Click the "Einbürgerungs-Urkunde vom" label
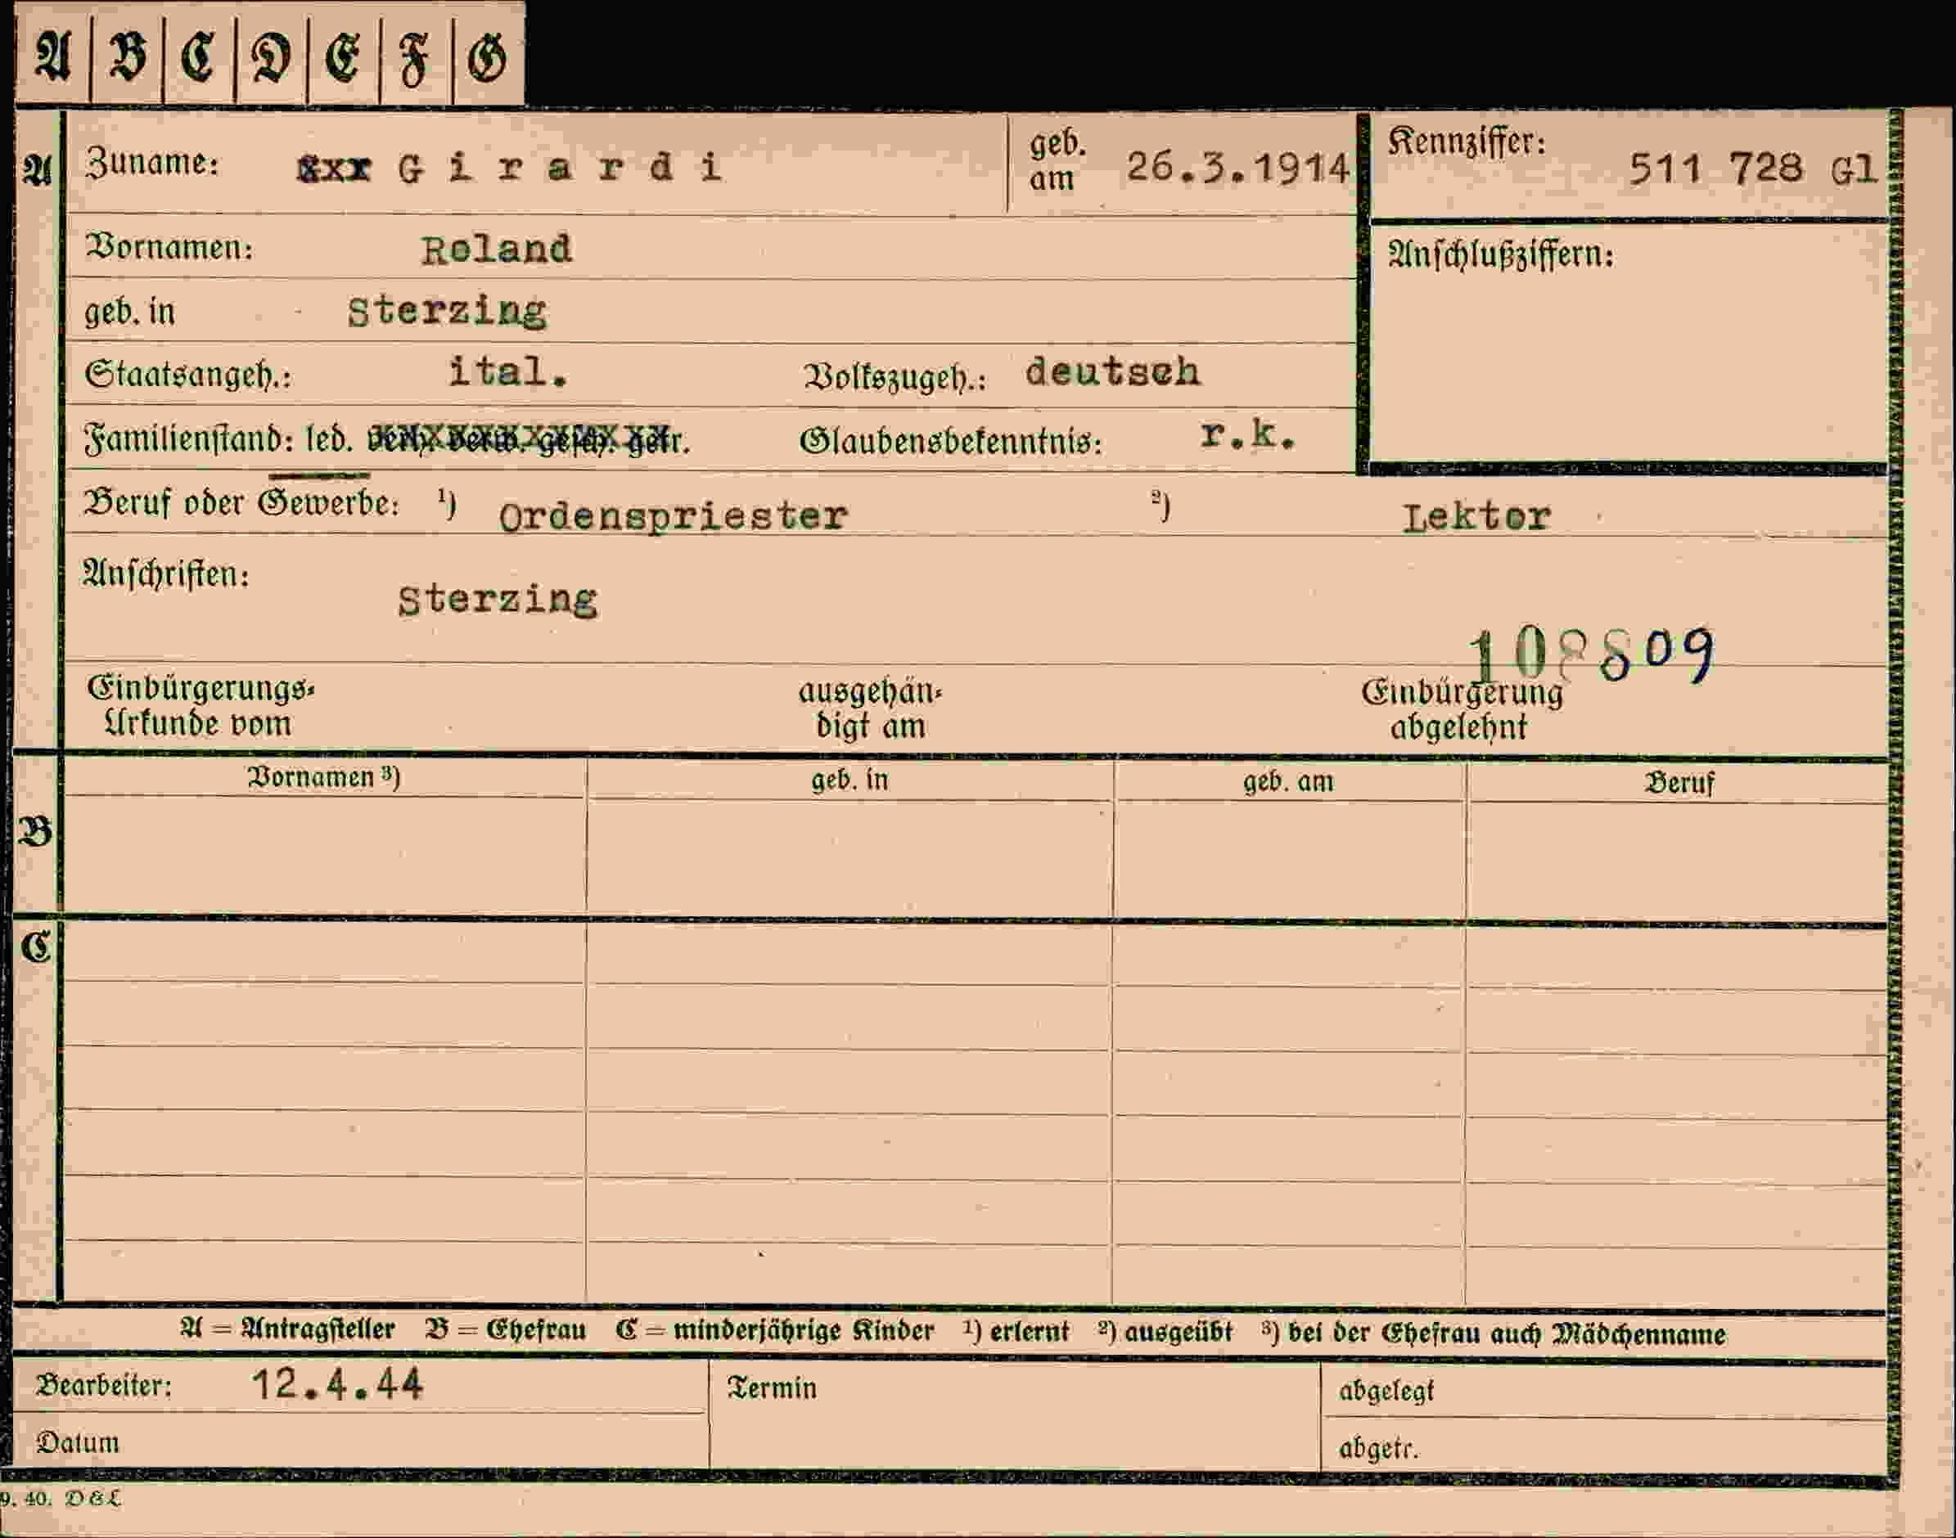Viewport: 1956px width, 1538px height. [200, 706]
